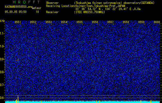Image resolution: width=162 pixels, height=103 pixels.
Task: Select the ITEC HRO(53.750MHz) receiver text
Action: click(x=90, y=12)
